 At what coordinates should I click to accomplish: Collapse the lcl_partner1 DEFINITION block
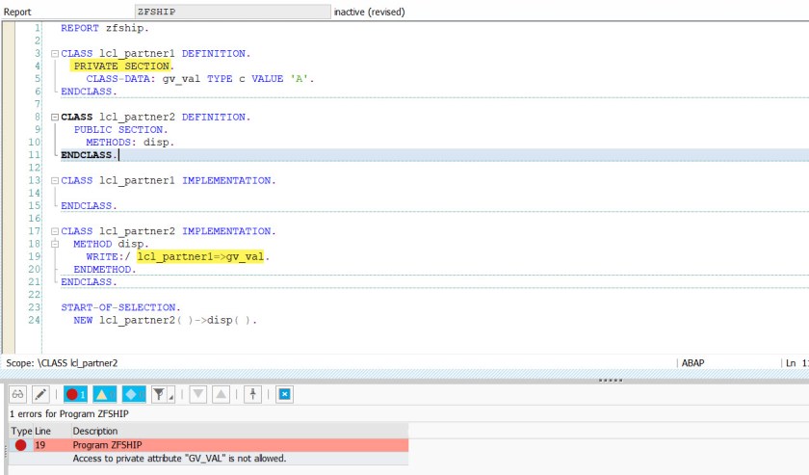coord(54,54)
